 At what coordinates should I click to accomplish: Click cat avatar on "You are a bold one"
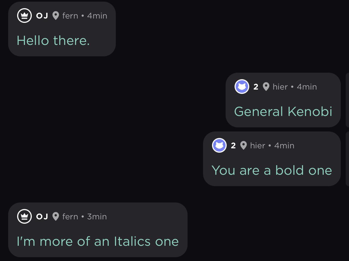[219, 146]
